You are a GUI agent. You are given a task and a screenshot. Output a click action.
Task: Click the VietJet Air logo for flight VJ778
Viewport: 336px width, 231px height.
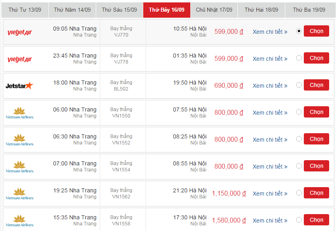pos(19,59)
